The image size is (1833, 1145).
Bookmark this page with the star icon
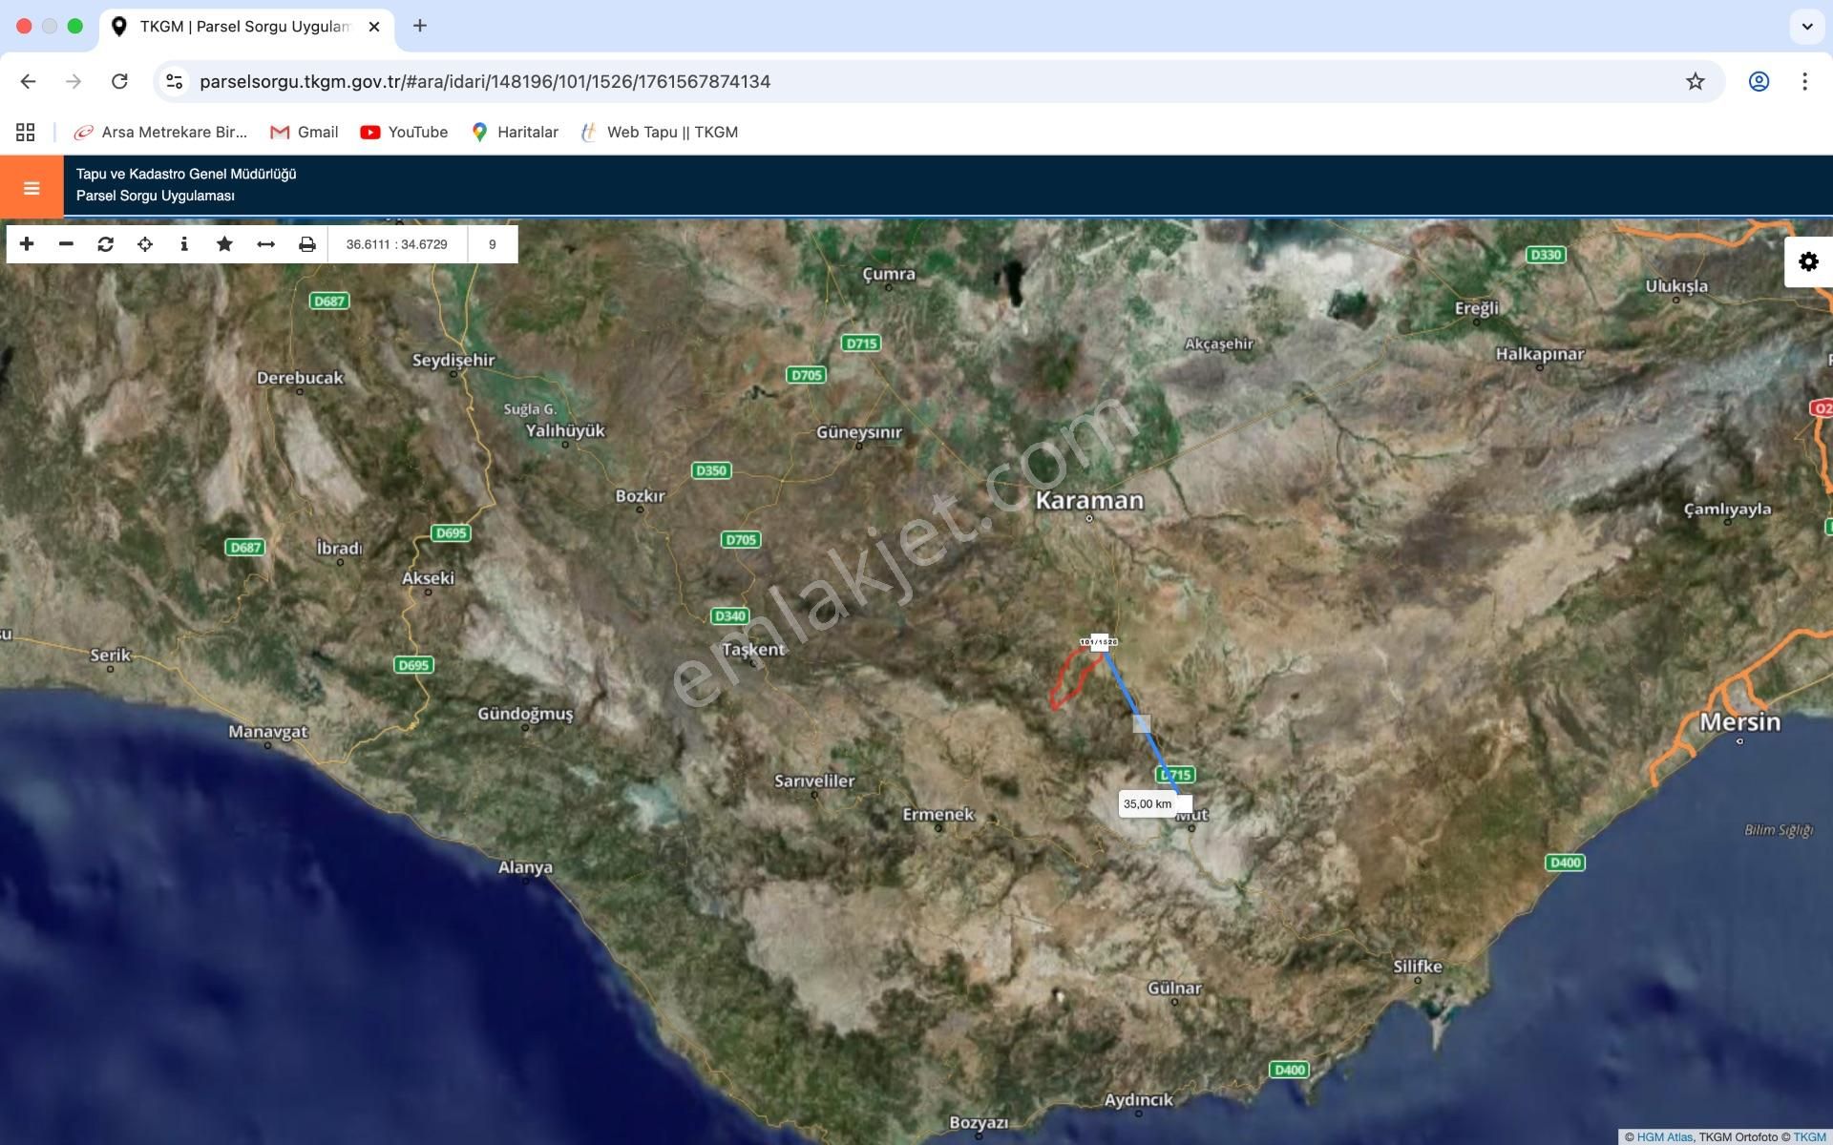pos(1695,81)
